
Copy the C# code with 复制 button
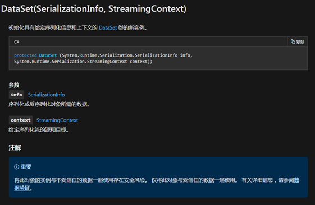(298, 42)
